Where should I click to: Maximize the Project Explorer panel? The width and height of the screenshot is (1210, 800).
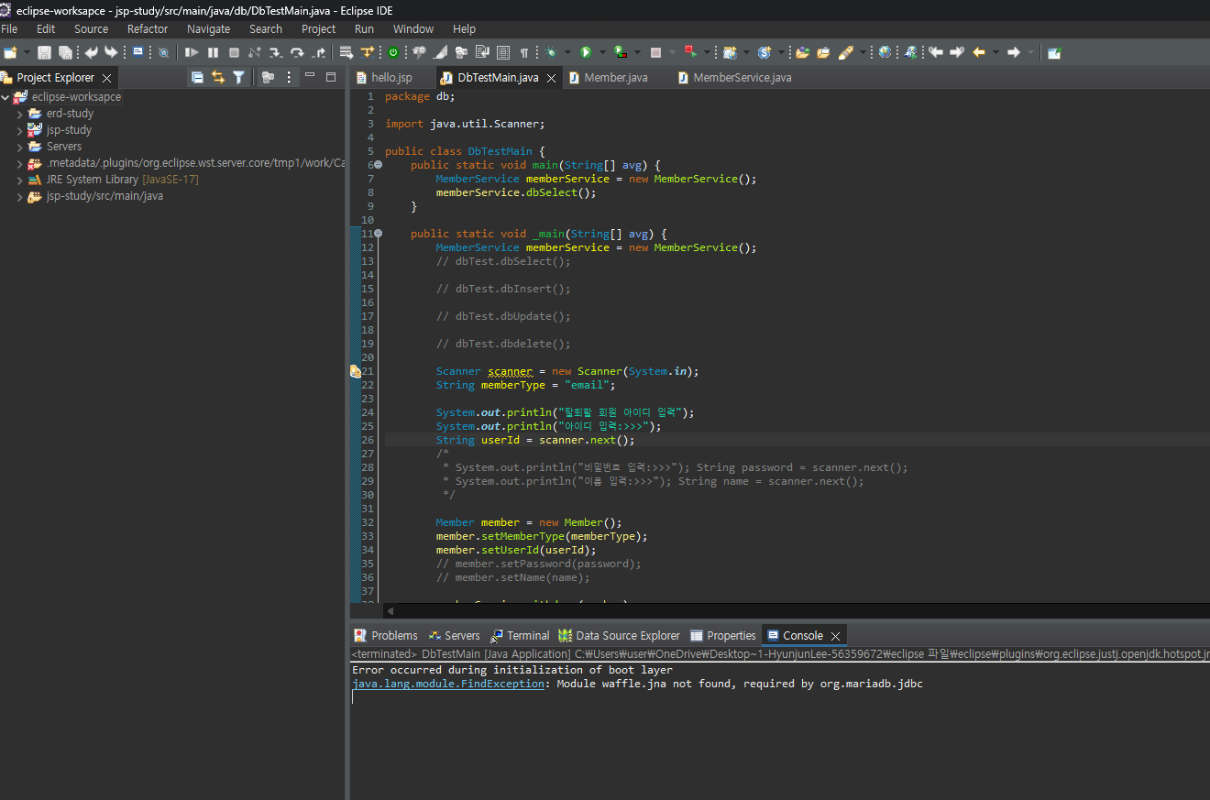(x=331, y=77)
